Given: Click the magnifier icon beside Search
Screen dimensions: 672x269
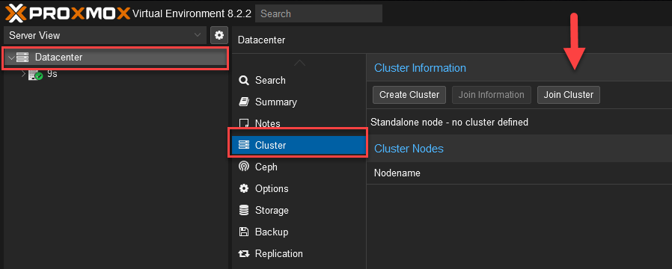Looking at the screenshot, I should click(x=244, y=81).
